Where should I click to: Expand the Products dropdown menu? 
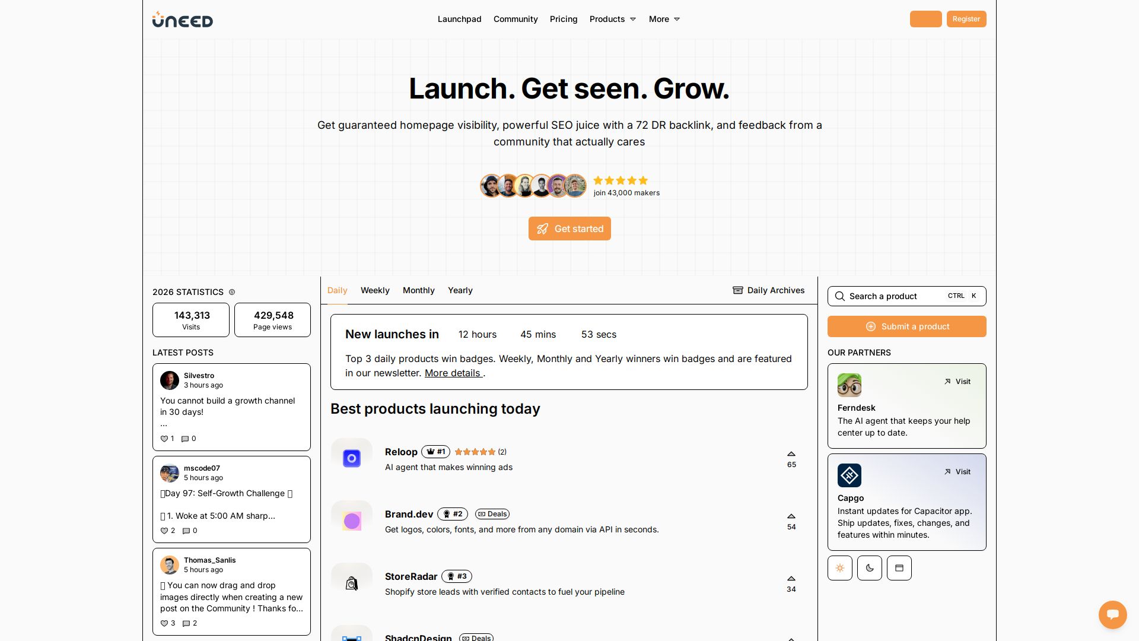[x=612, y=19]
